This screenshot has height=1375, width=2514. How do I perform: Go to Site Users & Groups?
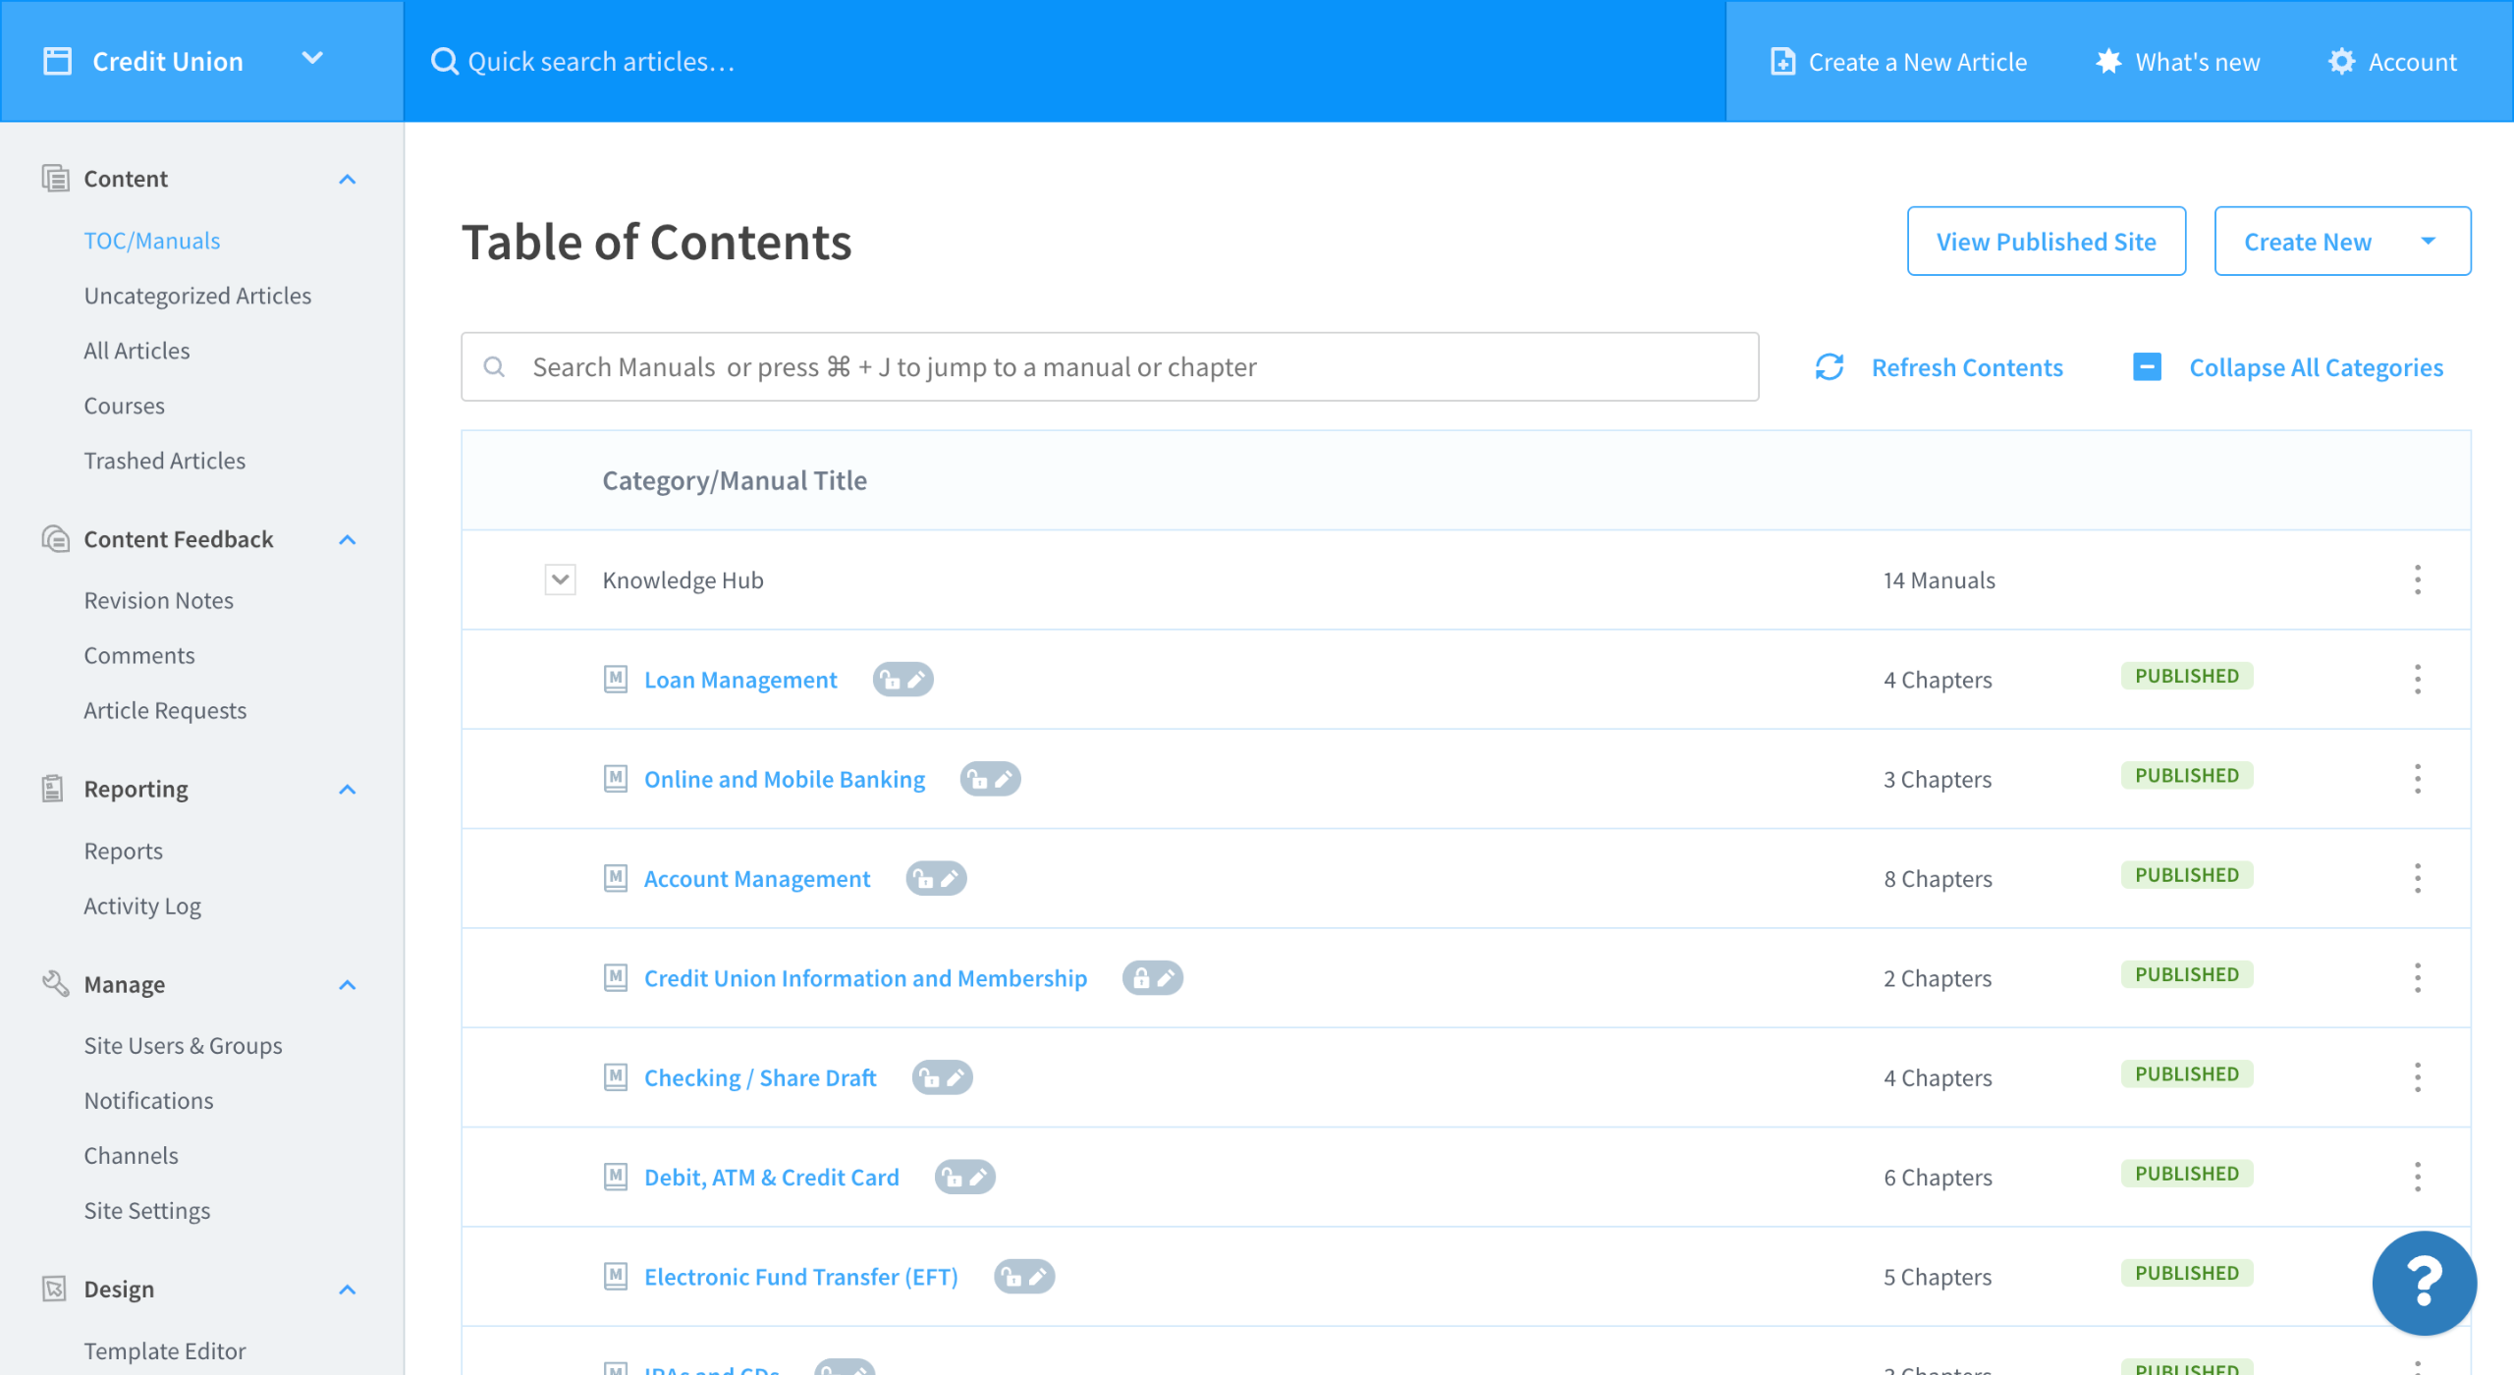click(x=183, y=1045)
